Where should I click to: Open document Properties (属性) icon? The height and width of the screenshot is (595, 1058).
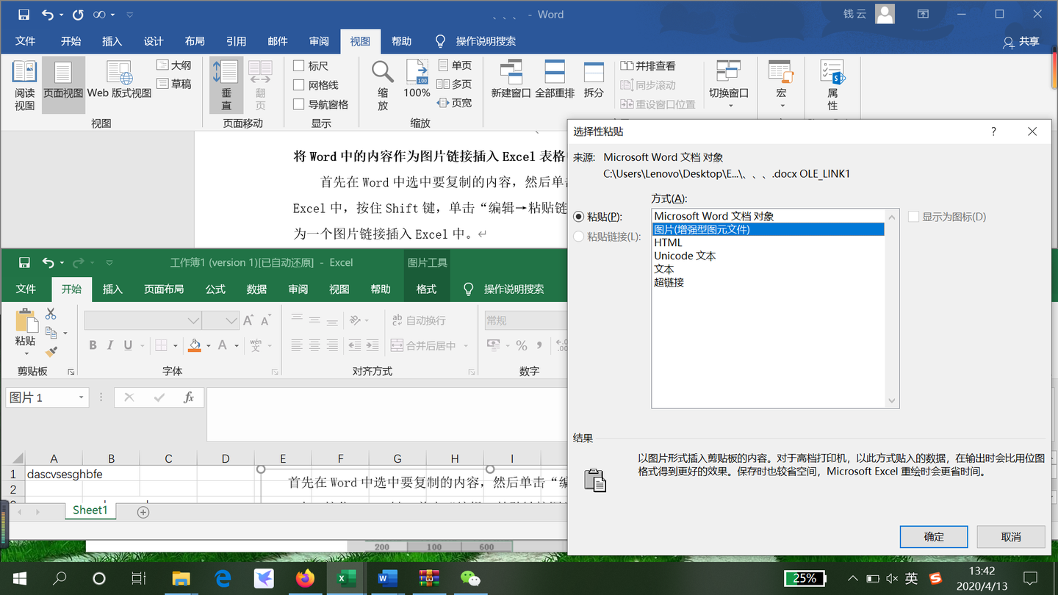pos(832,86)
